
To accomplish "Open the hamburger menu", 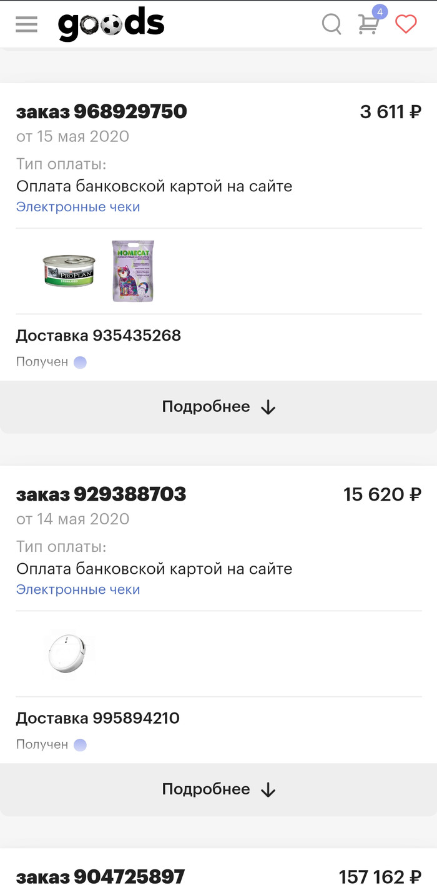I will [x=27, y=24].
